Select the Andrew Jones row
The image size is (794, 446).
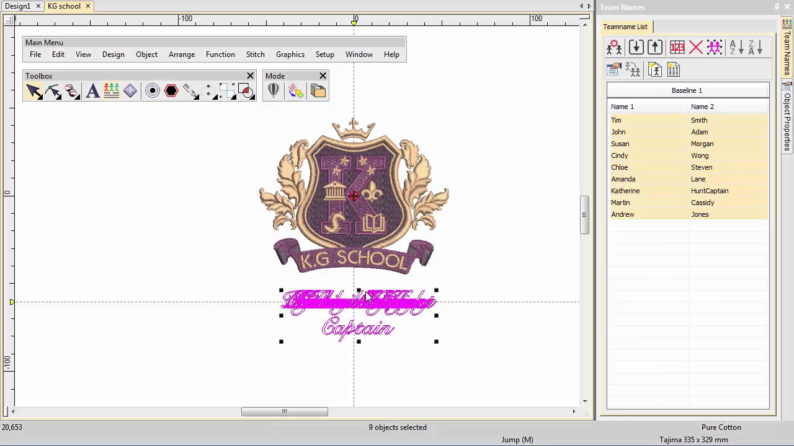tap(688, 214)
